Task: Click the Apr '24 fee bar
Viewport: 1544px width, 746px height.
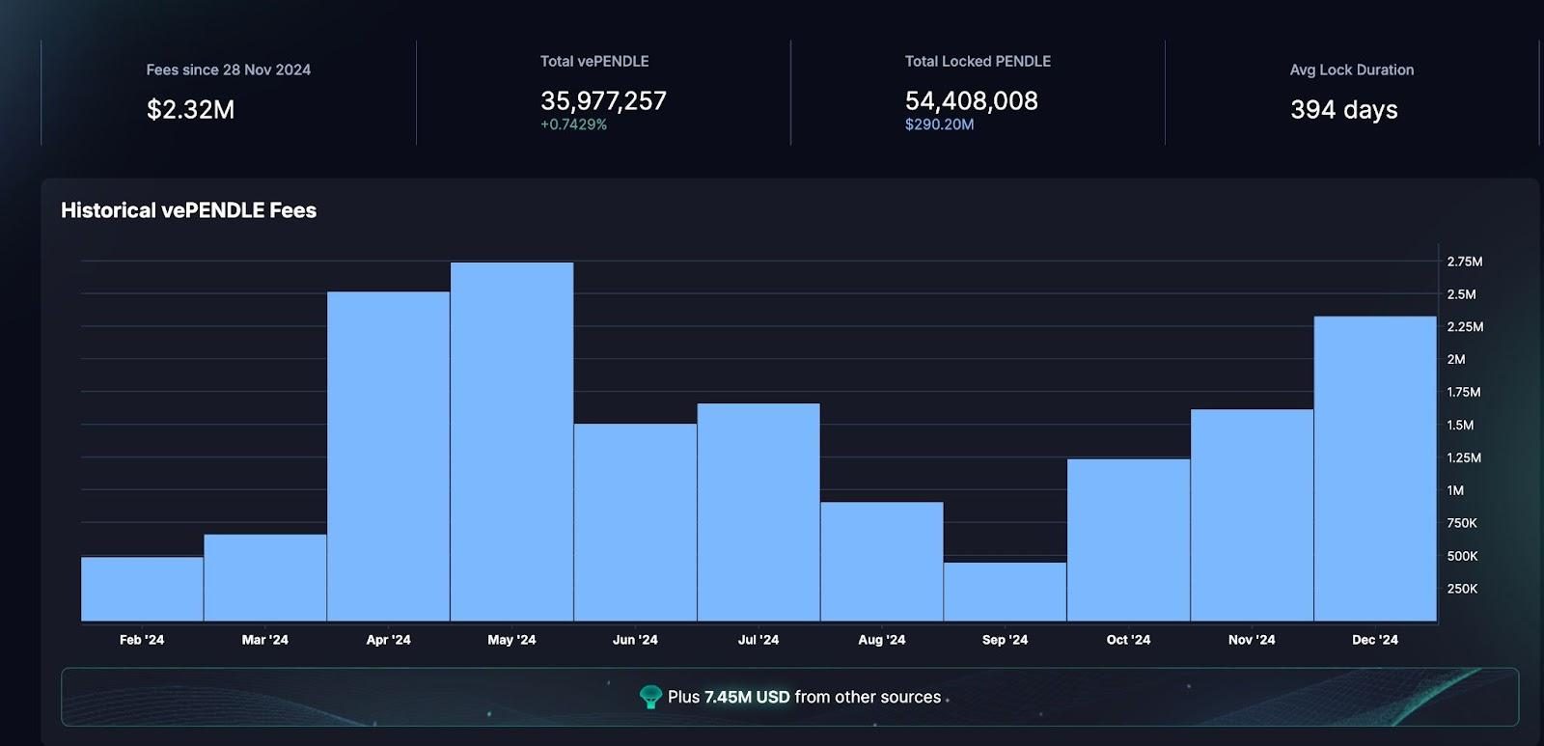Action: [x=388, y=456]
